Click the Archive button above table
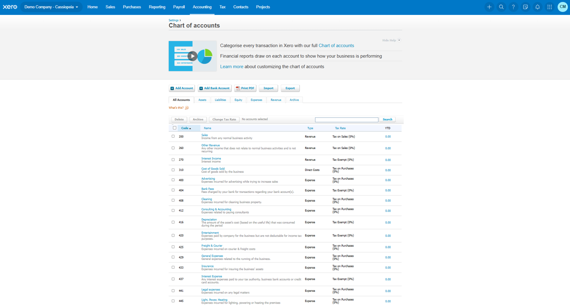 pyautogui.click(x=198, y=120)
